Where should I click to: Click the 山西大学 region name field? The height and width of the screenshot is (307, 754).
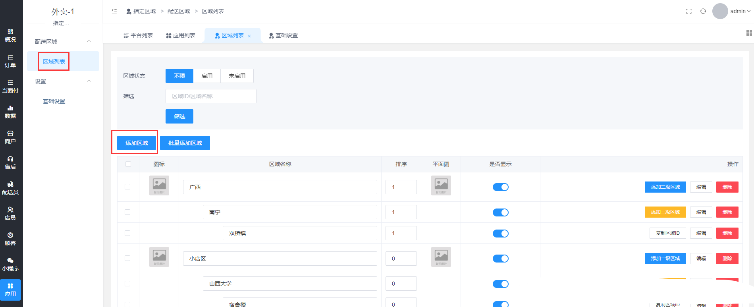click(x=290, y=284)
